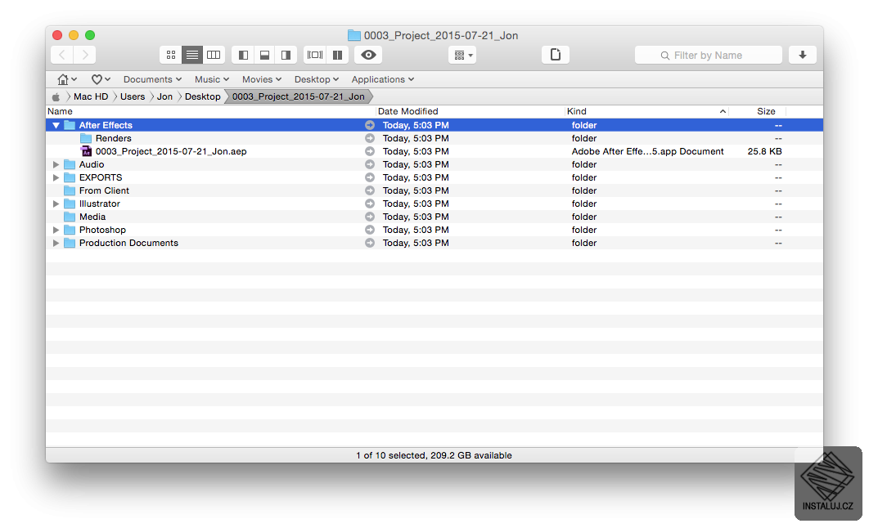The width and height of the screenshot is (869, 528).
Task: Toggle the bottom pane
Action: click(264, 55)
